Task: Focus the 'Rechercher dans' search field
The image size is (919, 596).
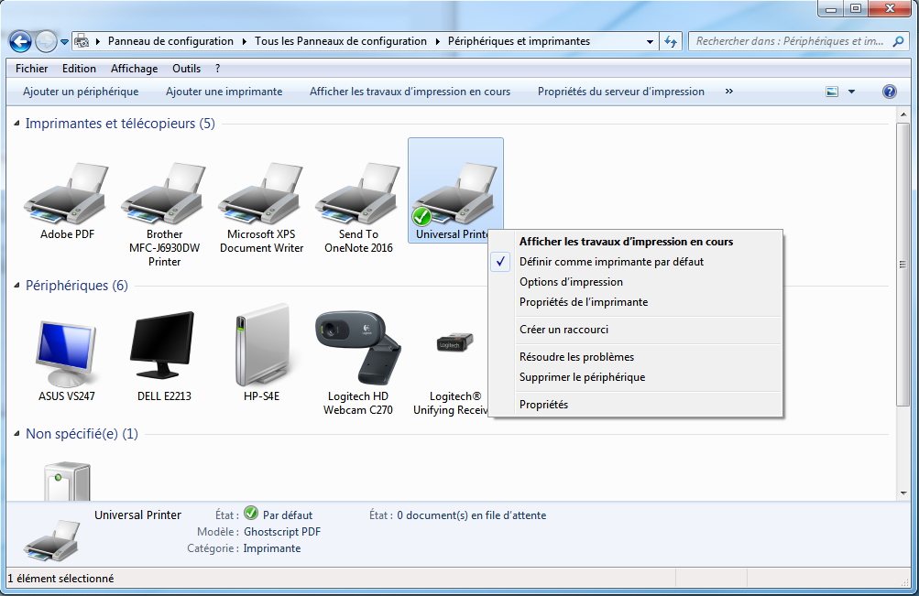Action: tap(790, 41)
